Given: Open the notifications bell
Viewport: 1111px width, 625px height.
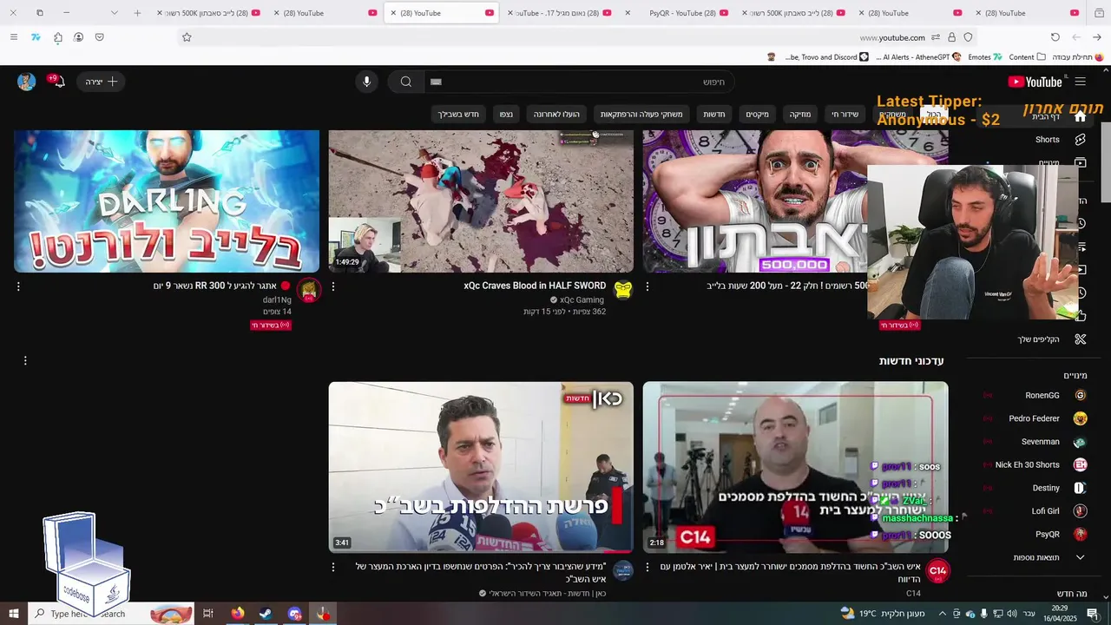Looking at the screenshot, I should click(58, 82).
